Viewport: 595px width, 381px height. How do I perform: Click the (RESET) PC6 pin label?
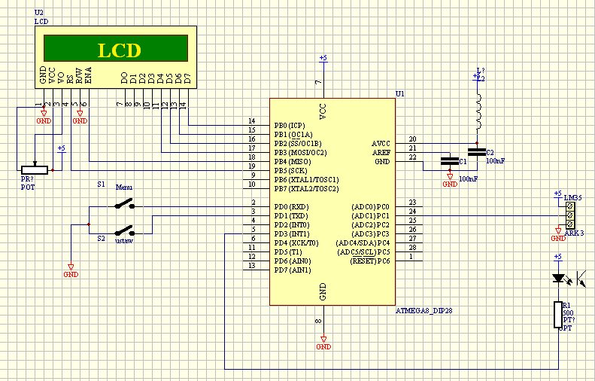pyautogui.click(x=370, y=261)
